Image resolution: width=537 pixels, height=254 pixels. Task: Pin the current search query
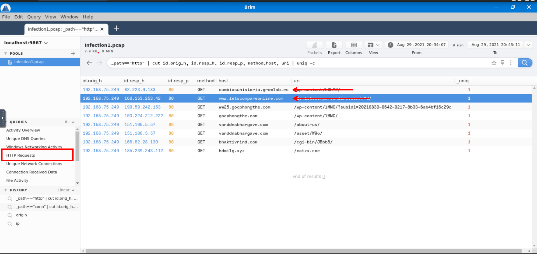pyautogui.click(x=502, y=63)
